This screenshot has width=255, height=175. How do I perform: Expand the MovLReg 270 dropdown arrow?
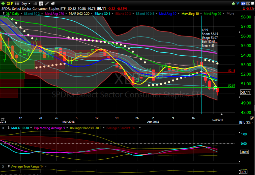pyautogui.click(x=66, y=14)
